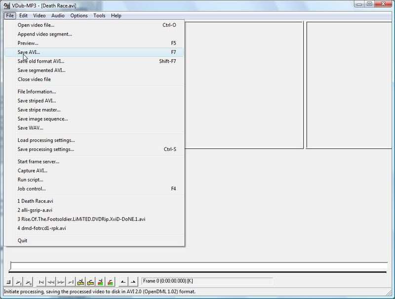Viewport: 395px width, 299px height.
Task: Step forward one frame
Action: [x=61, y=282]
